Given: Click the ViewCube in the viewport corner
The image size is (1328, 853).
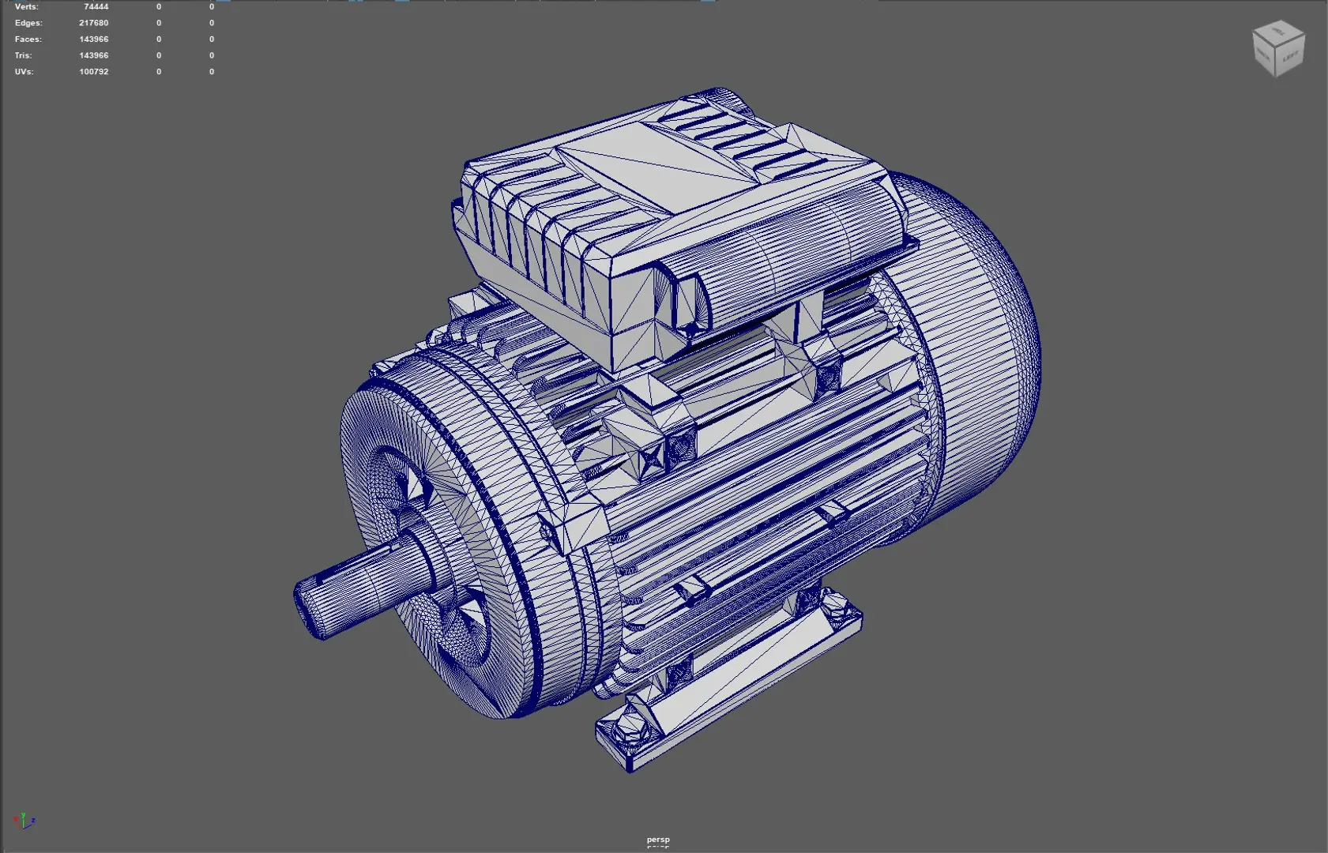Looking at the screenshot, I should tap(1278, 49).
